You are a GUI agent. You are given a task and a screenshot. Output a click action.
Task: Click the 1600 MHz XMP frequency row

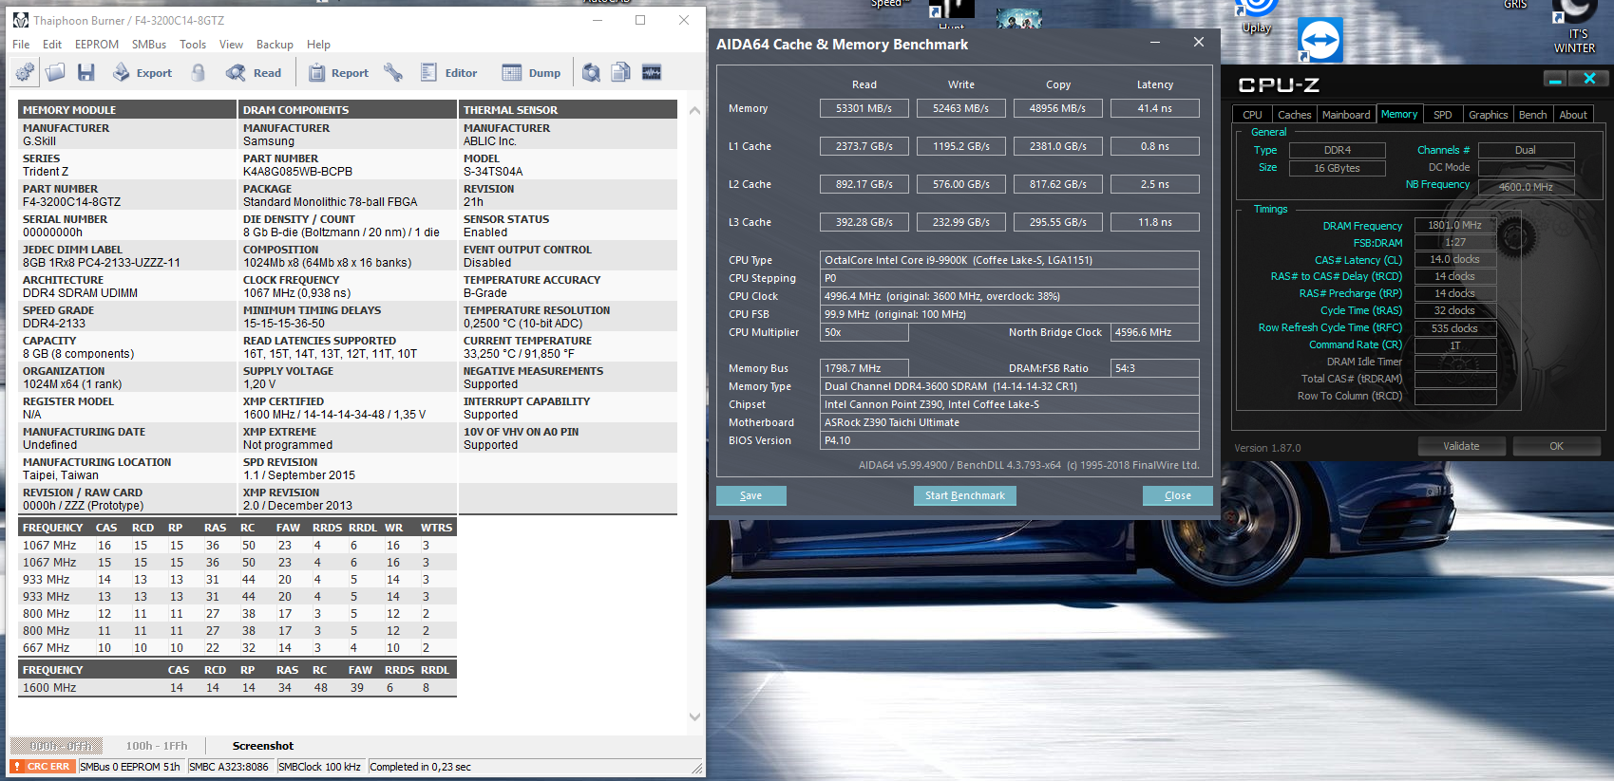pos(238,688)
